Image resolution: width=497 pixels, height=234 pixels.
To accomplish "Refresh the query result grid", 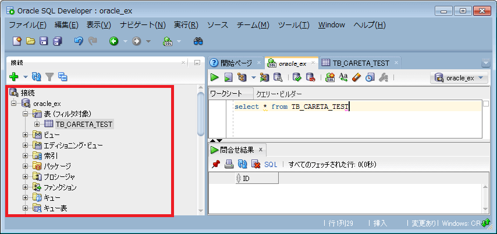I will click(243, 164).
